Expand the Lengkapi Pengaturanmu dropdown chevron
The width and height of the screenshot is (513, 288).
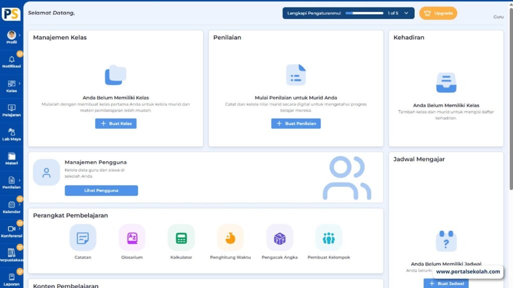[406, 13]
